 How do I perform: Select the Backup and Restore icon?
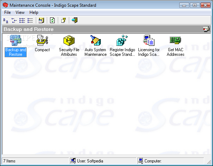click(16, 41)
